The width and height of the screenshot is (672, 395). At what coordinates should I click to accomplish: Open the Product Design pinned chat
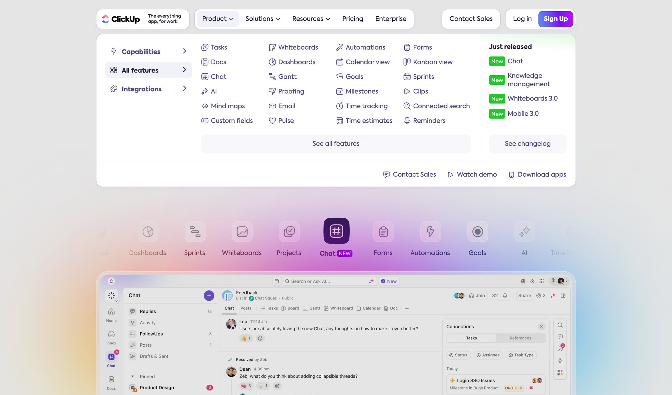(x=171, y=388)
